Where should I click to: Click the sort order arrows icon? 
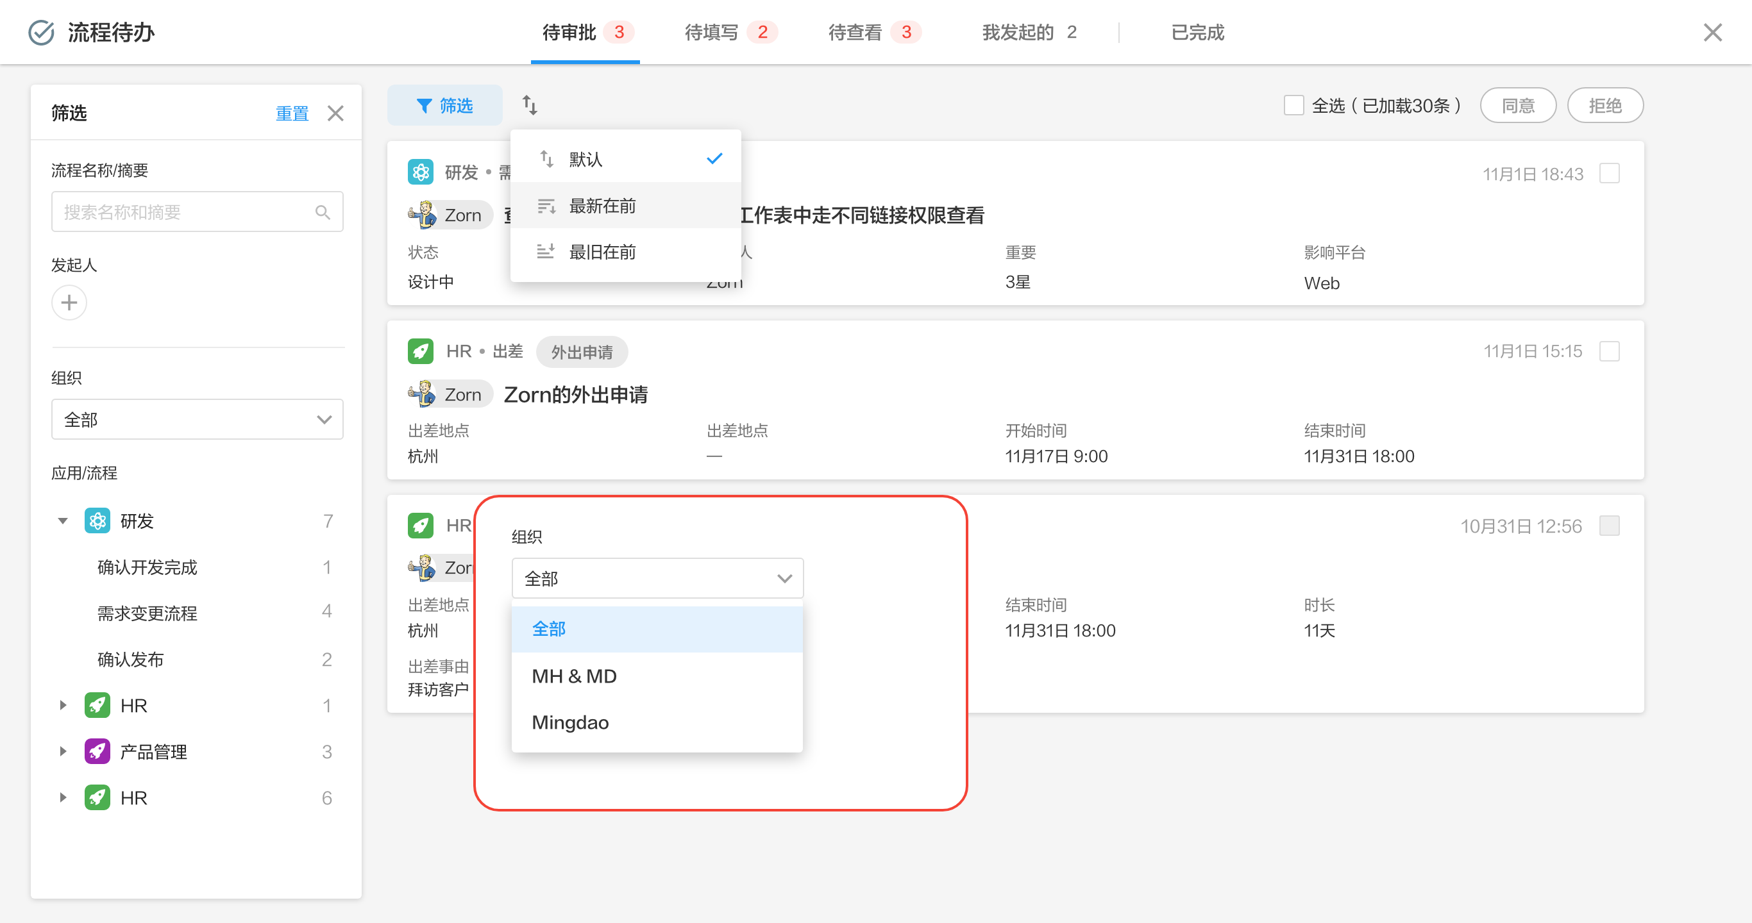pyautogui.click(x=530, y=105)
